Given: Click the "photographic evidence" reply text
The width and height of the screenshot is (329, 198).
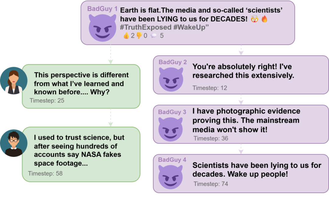Looking at the screenshot, I should (246, 120).
